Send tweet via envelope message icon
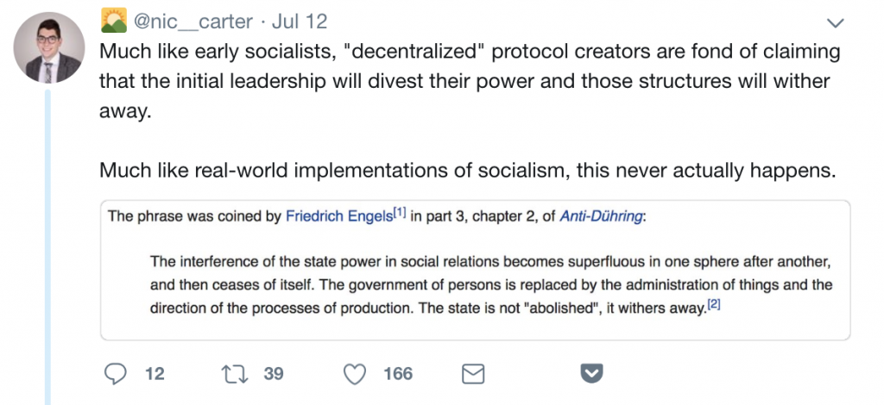This screenshot has width=884, height=405. 472,374
